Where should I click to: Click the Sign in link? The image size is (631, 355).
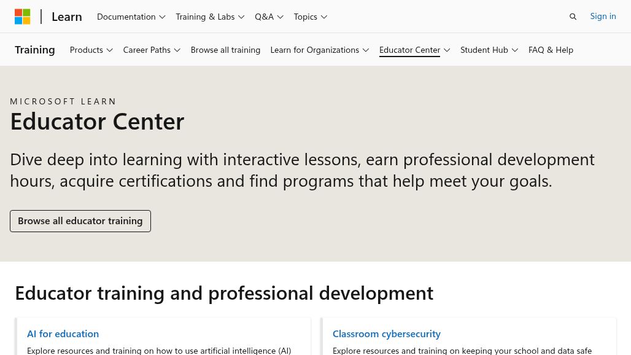click(x=603, y=16)
